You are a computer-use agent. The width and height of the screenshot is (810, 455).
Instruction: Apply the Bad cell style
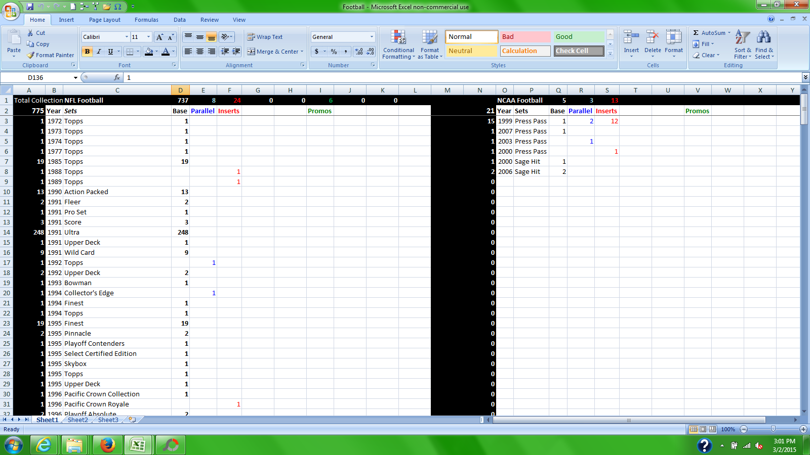coord(525,37)
